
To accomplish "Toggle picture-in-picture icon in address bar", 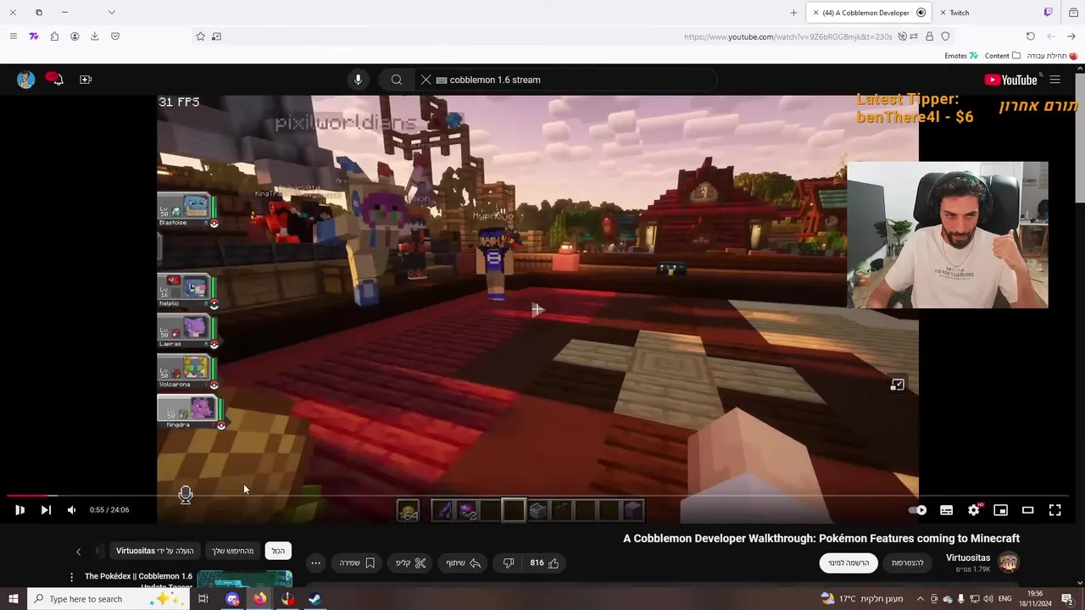I will (217, 36).
